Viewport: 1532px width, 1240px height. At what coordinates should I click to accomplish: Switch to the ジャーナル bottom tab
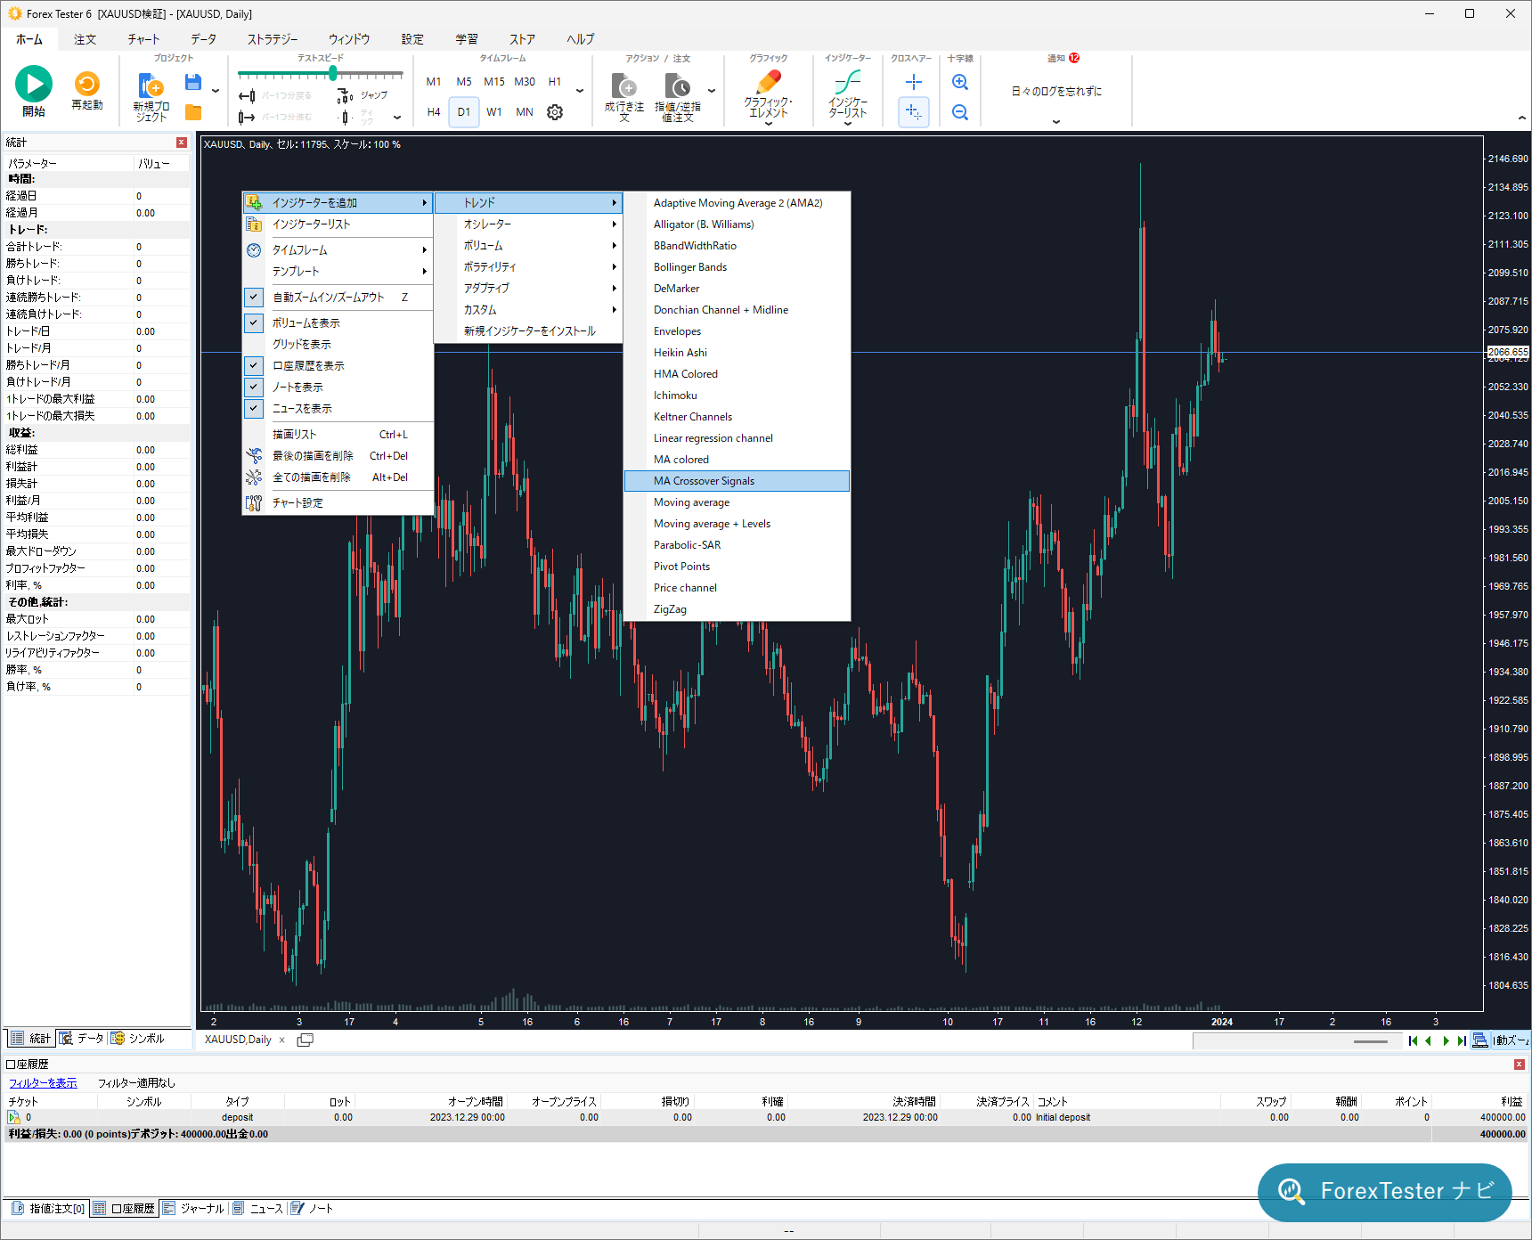click(x=193, y=1209)
